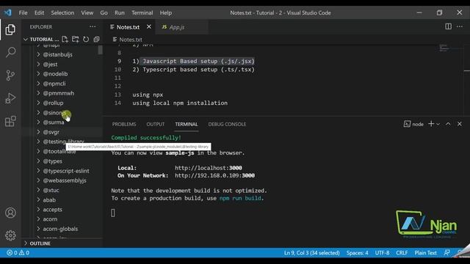470x264 pixels.
Task: Select the @typescript-eslint folder
Action: pos(66,171)
